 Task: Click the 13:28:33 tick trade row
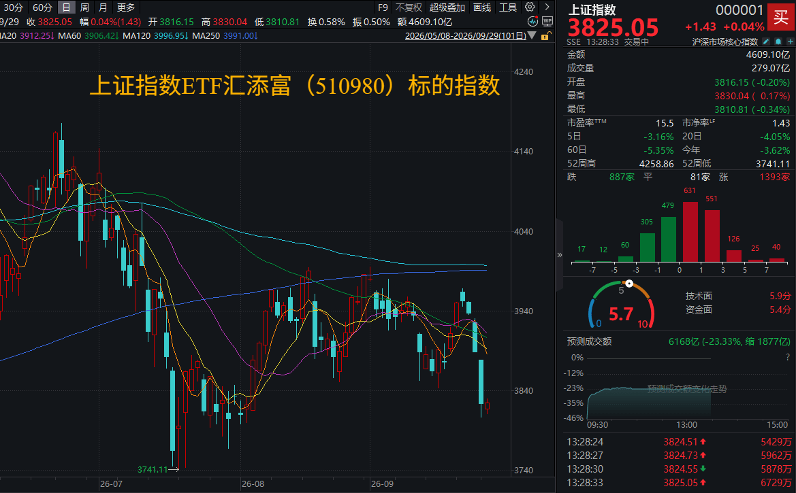point(679,482)
